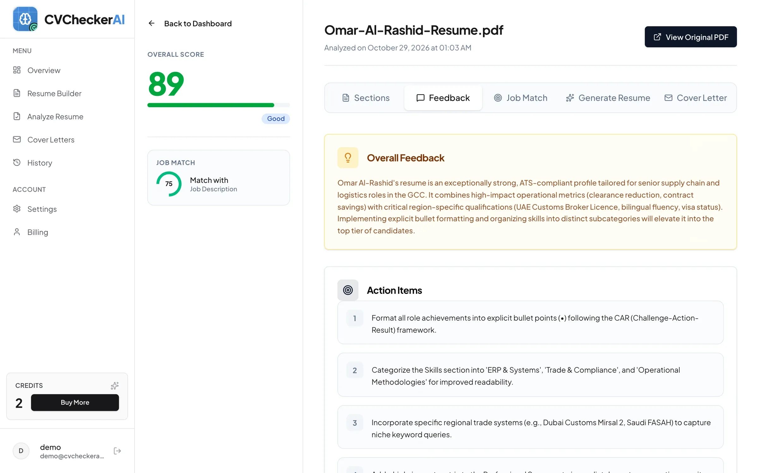The height and width of the screenshot is (473, 758).
Task: Click the CVCheckerAI brain logo icon
Action: pyautogui.click(x=25, y=19)
